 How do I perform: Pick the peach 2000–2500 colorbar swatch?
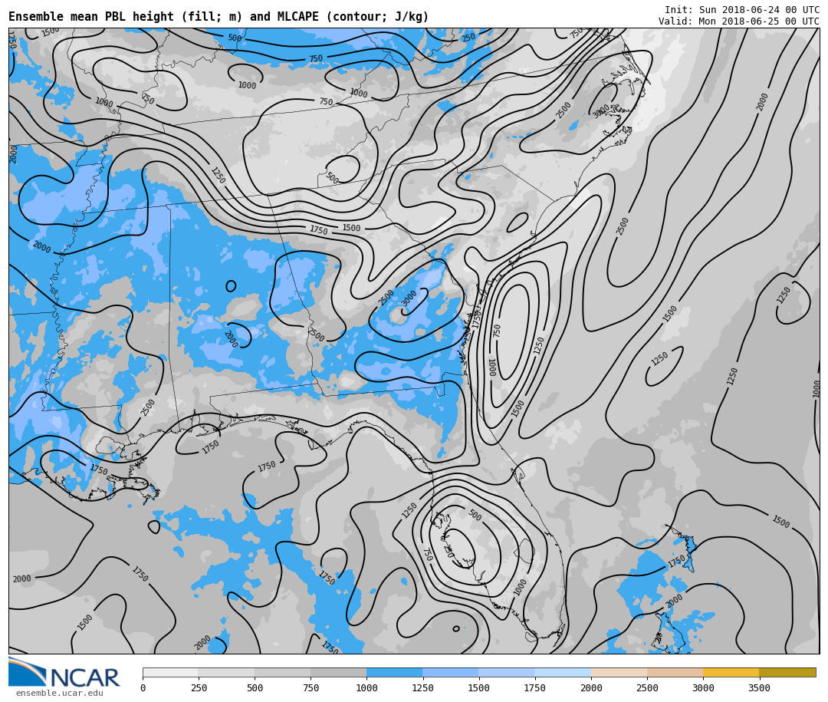[619, 672]
